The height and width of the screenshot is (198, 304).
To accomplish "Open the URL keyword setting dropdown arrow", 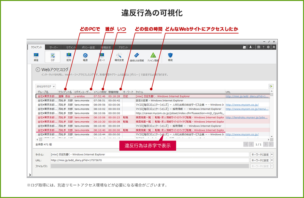I will tap(272, 160).
